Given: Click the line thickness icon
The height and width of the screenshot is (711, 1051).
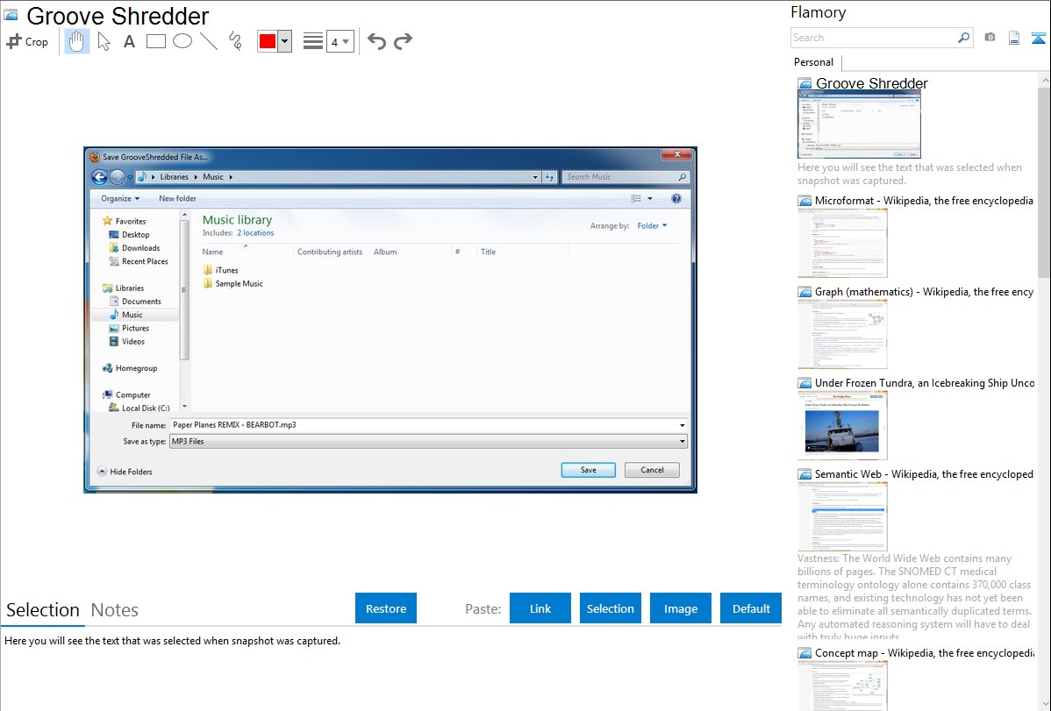Looking at the screenshot, I should (x=312, y=41).
